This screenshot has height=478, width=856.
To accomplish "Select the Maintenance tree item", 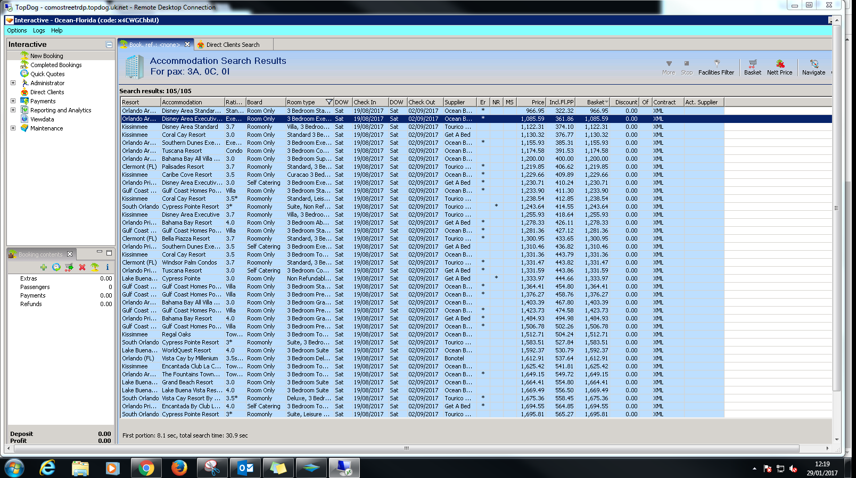I will [x=46, y=128].
